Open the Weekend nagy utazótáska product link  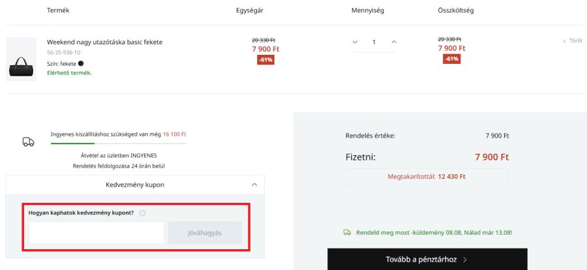(x=104, y=42)
